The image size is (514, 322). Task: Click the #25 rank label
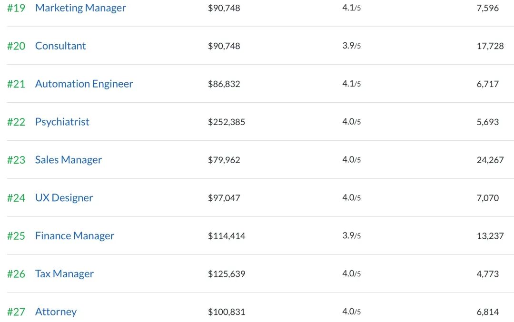[16, 236]
